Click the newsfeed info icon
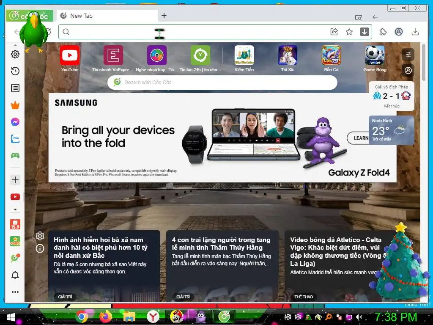Screen dimensions: 433x325 point(40,248)
